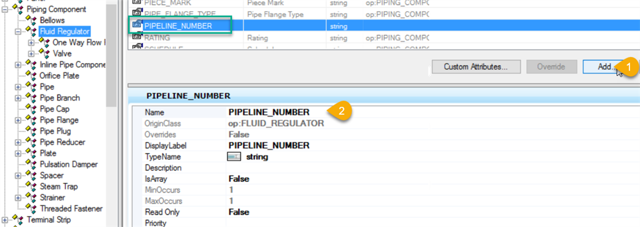Screen dimensions: 640x227
Task: Collapse the Fluid Regulator tree node
Action: [18, 31]
